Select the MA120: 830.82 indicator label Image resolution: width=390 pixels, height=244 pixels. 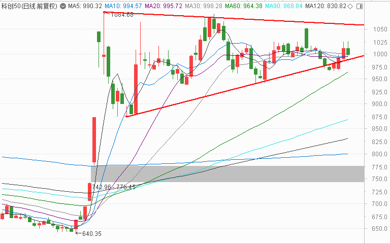tap(326, 6)
